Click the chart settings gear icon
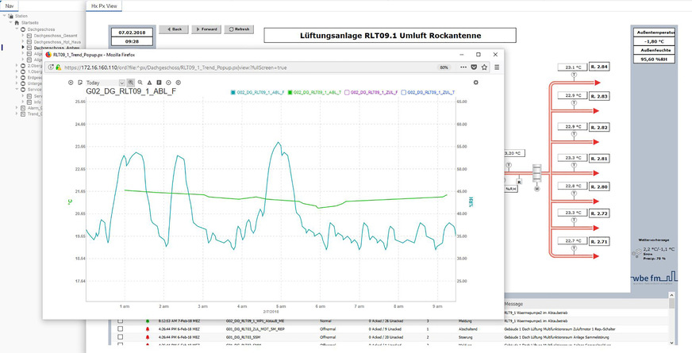 [475, 82]
